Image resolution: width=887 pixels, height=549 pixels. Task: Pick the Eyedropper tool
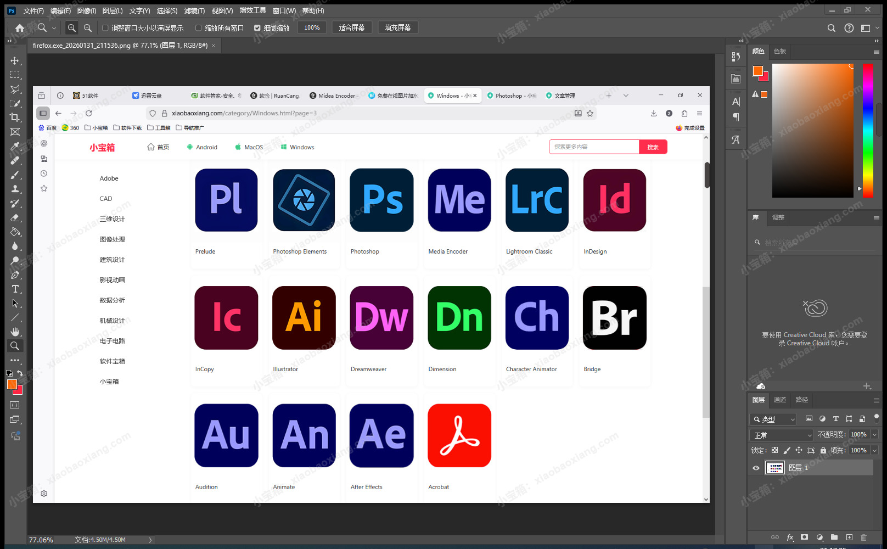point(15,146)
